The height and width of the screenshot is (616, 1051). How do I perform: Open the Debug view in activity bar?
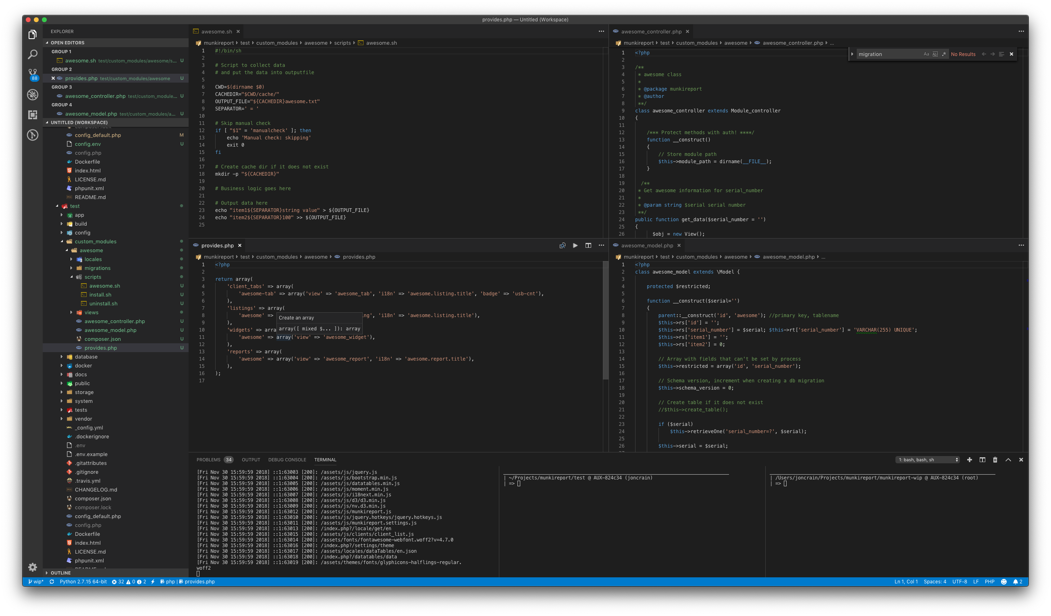(33, 95)
